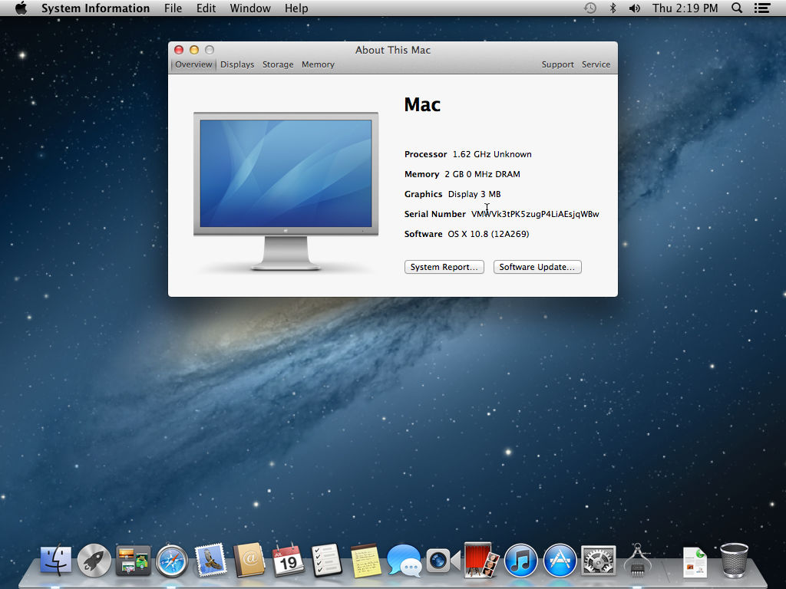Image resolution: width=786 pixels, height=589 pixels.
Task: Open the Edit menu
Action: (206, 8)
